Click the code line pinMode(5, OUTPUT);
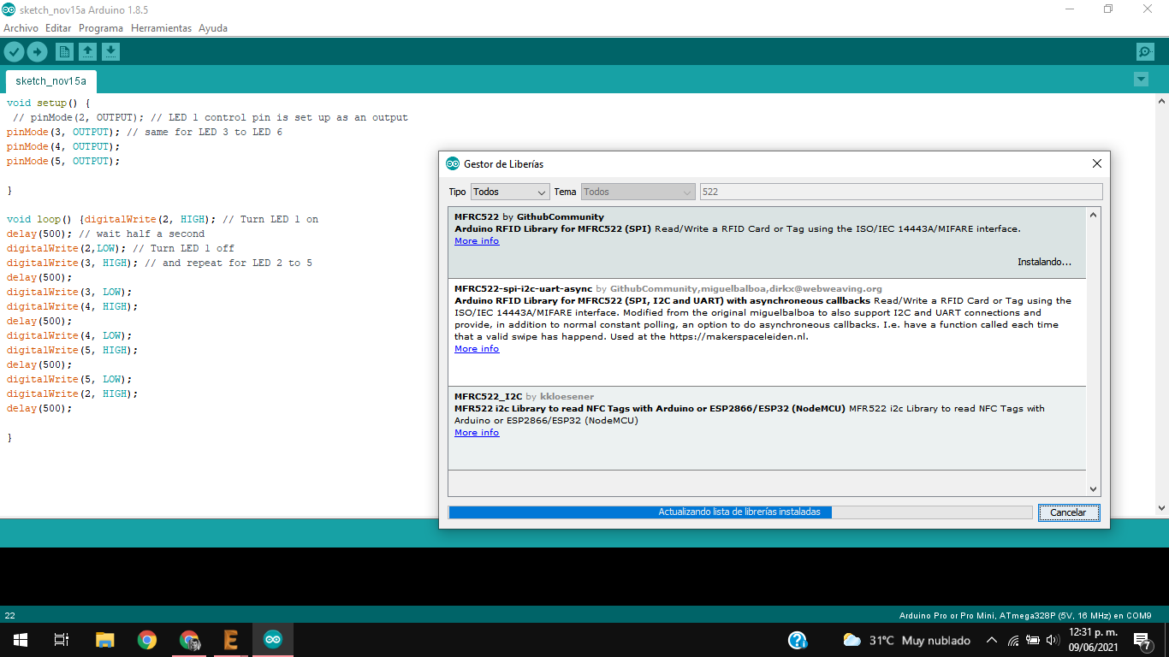 coord(63,161)
